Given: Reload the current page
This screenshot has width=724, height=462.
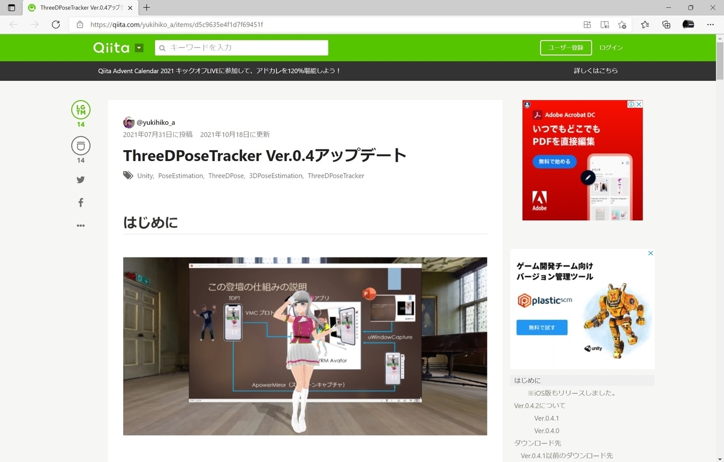Looking at the screenshot, I should (x=56, y=25).
